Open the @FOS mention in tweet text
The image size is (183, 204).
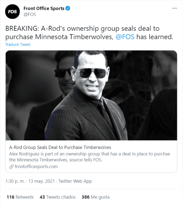[125, 37]
